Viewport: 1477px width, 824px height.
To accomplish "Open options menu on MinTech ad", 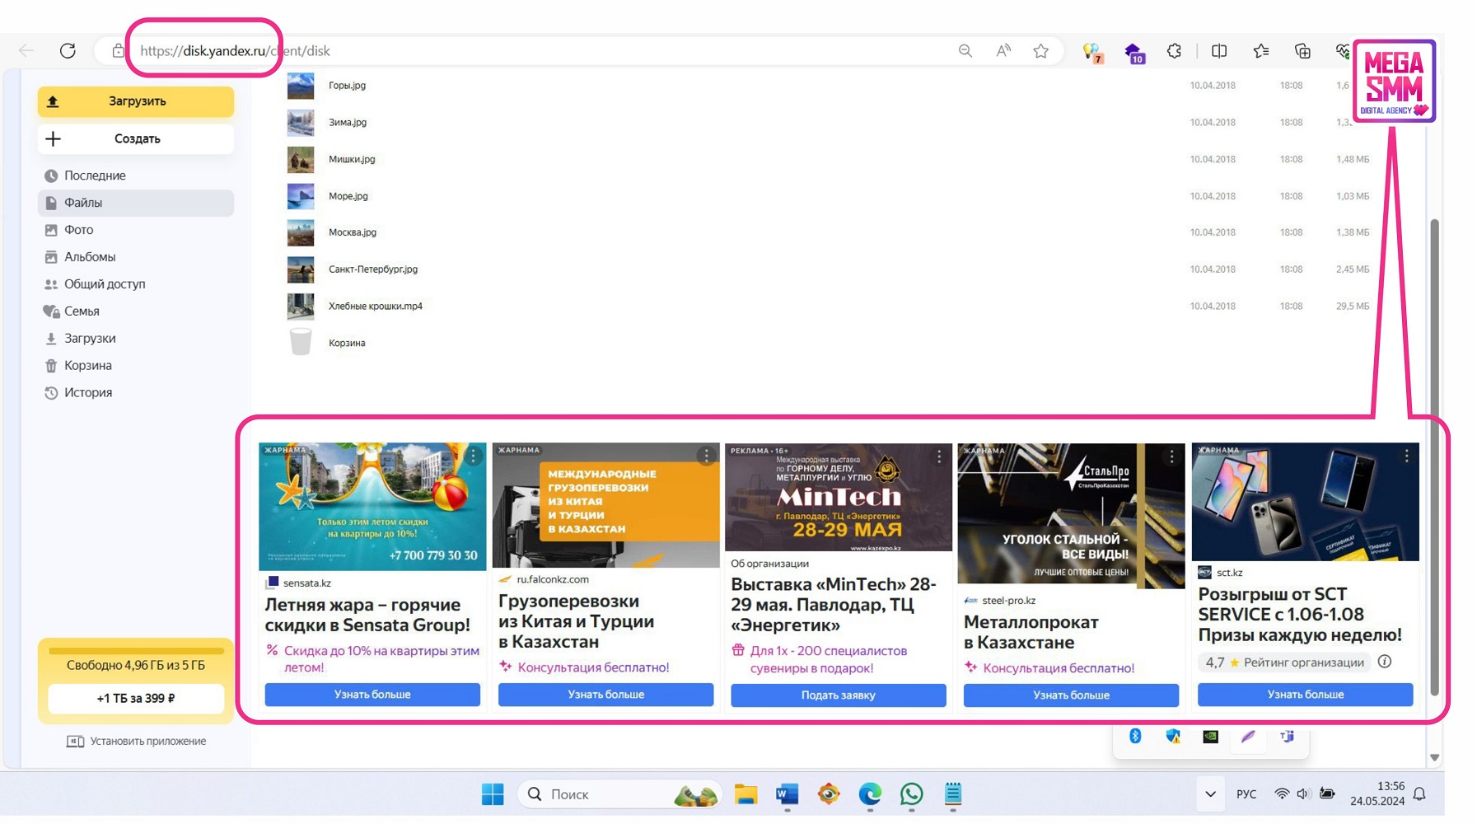I will tap(939, 456).
